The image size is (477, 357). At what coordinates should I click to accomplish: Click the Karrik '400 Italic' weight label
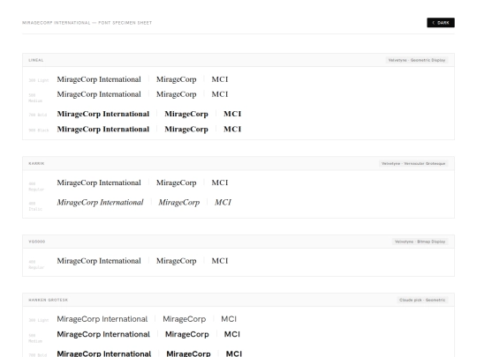[35, 206]
